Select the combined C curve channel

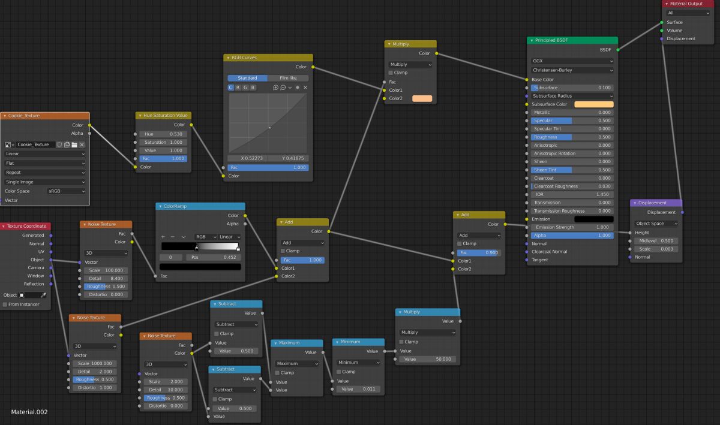coord(231,88)
